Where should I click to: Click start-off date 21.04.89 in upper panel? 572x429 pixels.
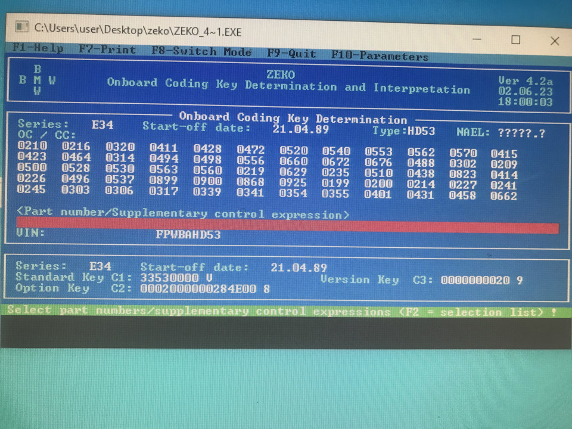pos(300,129)
